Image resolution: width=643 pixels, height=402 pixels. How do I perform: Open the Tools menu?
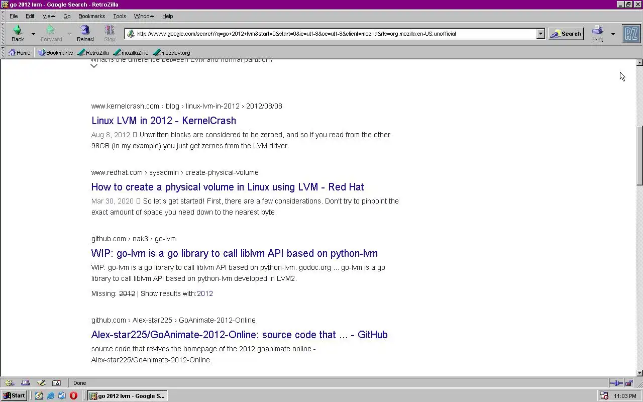click(120, 16)
